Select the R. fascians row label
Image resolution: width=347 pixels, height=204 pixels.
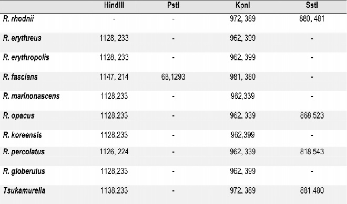tap(21, 77)
